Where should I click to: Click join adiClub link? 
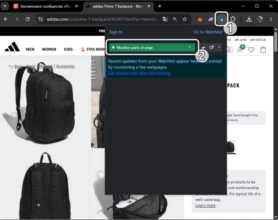click(258, 40)
